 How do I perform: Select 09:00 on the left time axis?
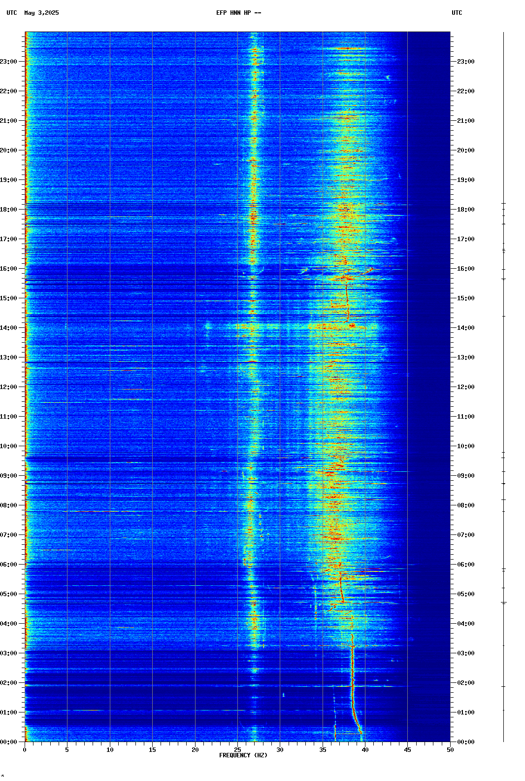click(x=9, y=476)
